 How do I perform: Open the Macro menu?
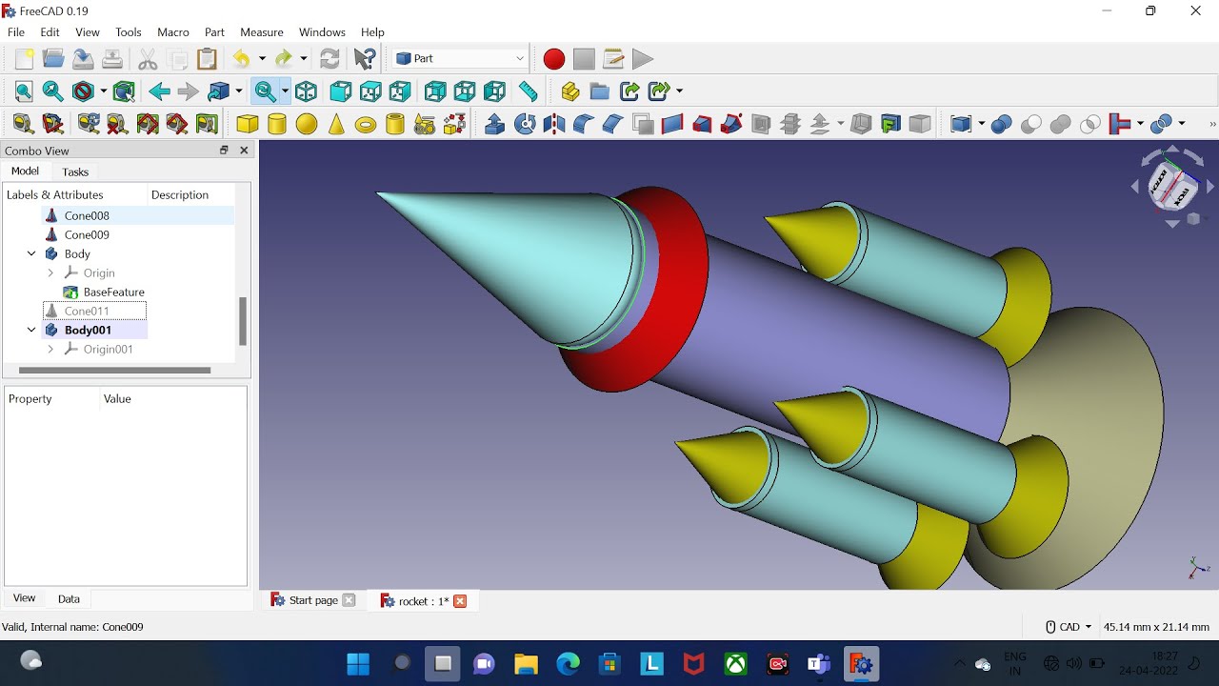coord(173,32)
